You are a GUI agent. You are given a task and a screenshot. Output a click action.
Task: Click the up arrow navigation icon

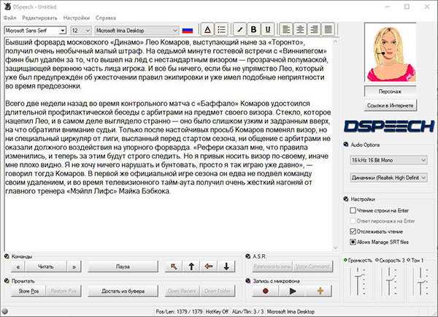(x=191, y=267)
